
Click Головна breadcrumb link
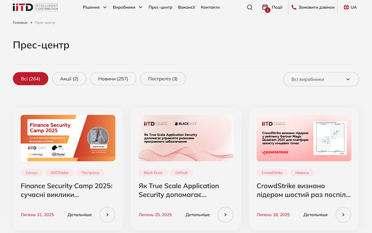click(20, 23)
